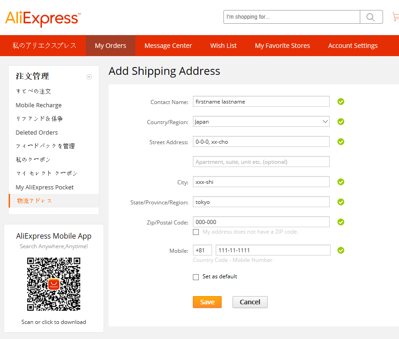
Task: Click the City input field
Action: coord(261,182)
